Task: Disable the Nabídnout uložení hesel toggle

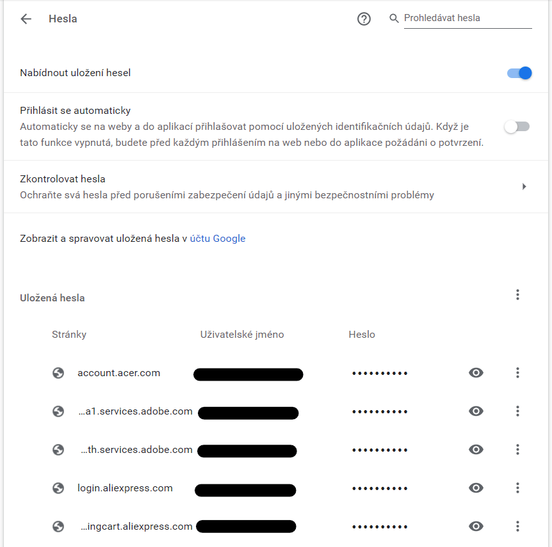Action: 519,73
